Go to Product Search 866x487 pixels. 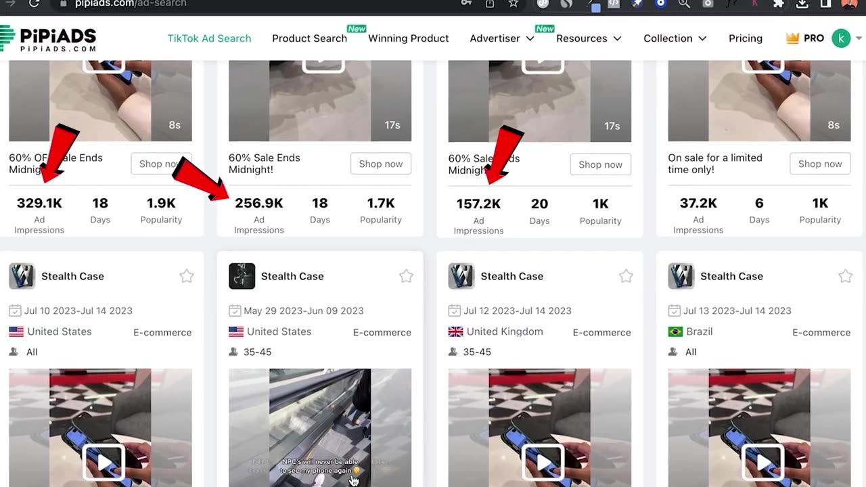[309, 39]
